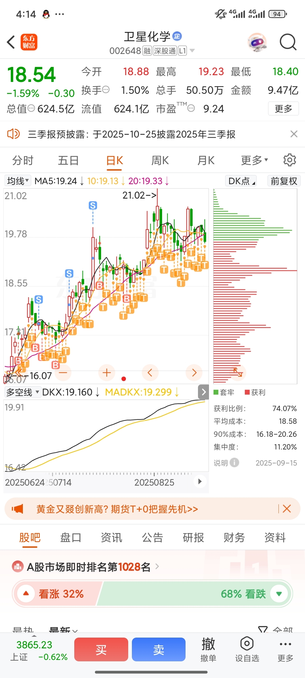This screenshot has width=305, height=678.
Task: Tap the 融 margin tag
Action: [147, 51]
